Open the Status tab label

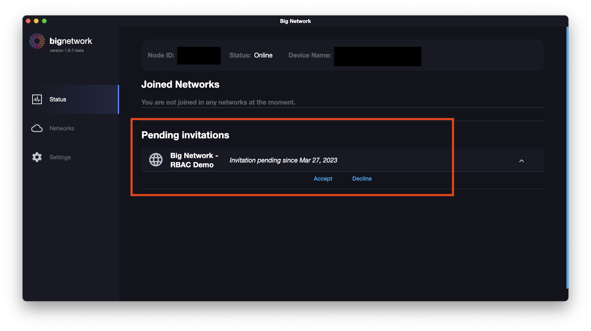point(58,99)
